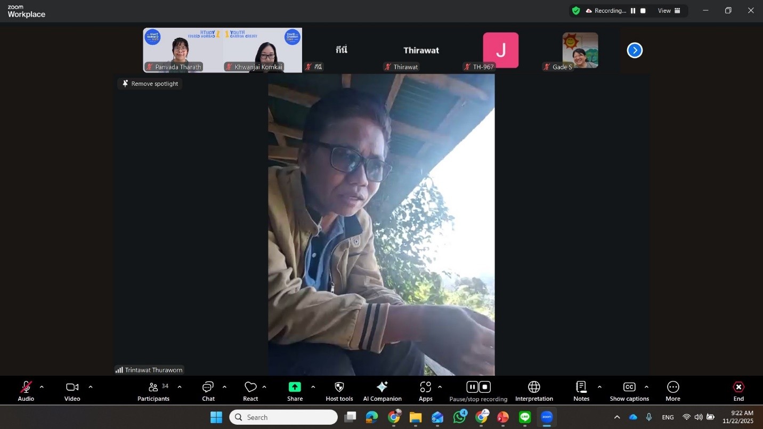Pause the recording in the toolbar
Screen dimensions: 763x429
(x=472, y=387)
